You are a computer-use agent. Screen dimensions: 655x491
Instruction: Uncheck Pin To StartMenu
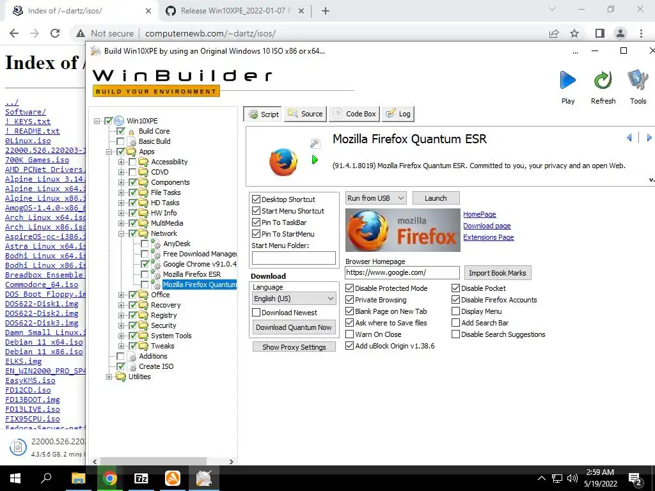(256, 234)
